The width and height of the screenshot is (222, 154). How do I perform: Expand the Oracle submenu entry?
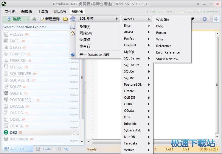pyautogui.click(x=137, y=91)
